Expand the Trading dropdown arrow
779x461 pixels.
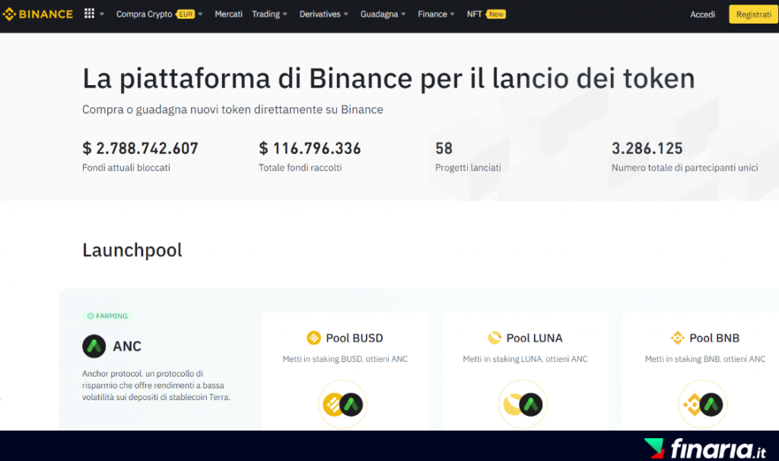(285, 14)
